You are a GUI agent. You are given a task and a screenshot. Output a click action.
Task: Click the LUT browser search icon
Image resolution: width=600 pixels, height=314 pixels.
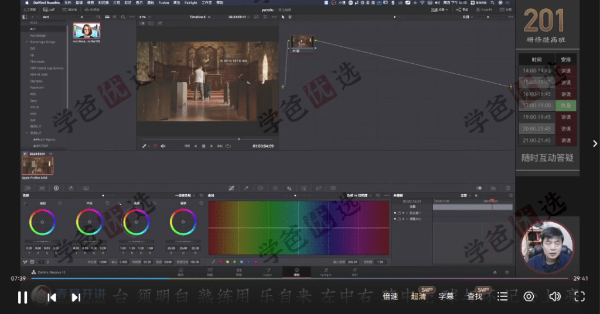[123, 17]
